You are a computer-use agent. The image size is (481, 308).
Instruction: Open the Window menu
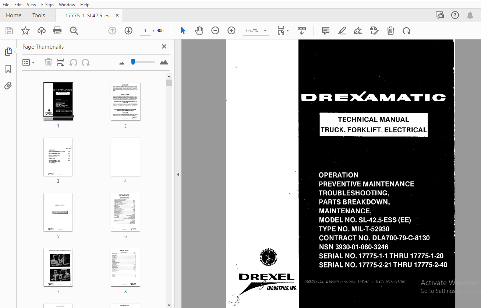[67, 4]
